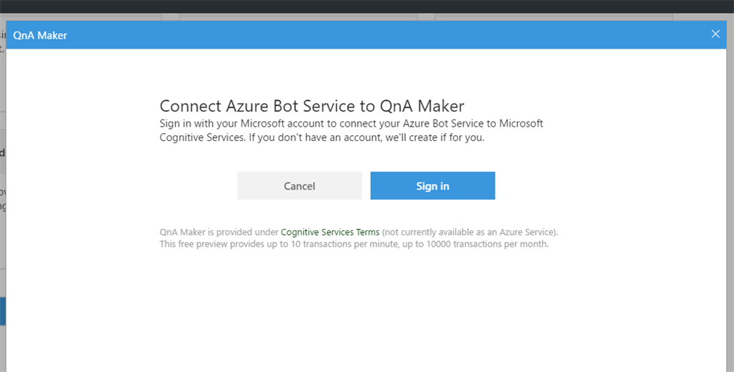Close the QnA Maker dialog
This screenshot has height=372, width=734.
click(715, 34)
